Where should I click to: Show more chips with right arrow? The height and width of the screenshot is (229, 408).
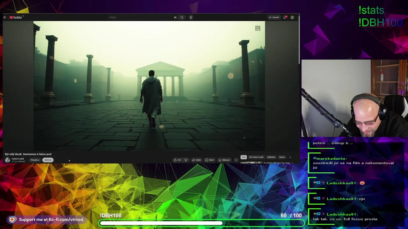point(290,157)
